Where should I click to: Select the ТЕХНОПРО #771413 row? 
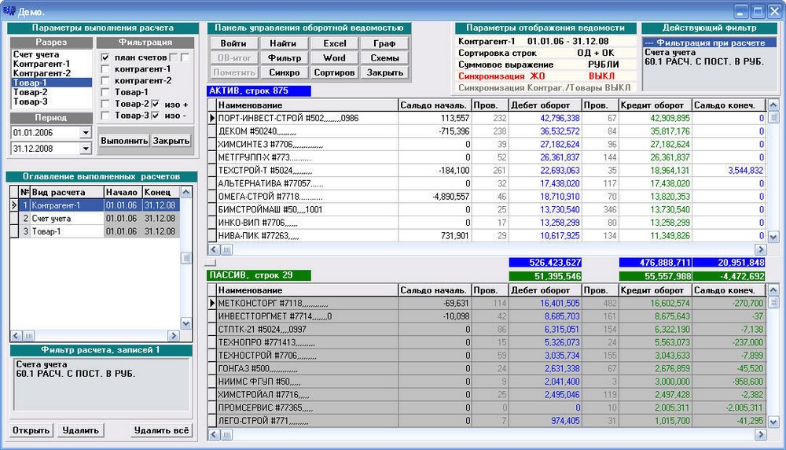point(487,343)
